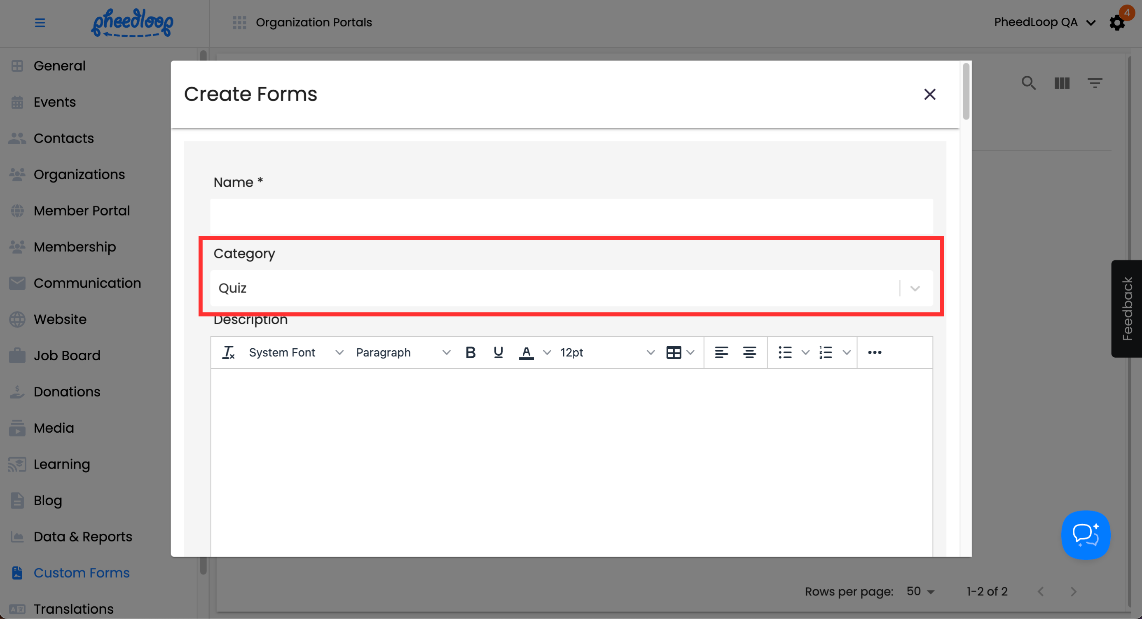1142x619 pixels.
Task: Insert a numbered list
Action: pyautogui.click(x=826, y=352)
